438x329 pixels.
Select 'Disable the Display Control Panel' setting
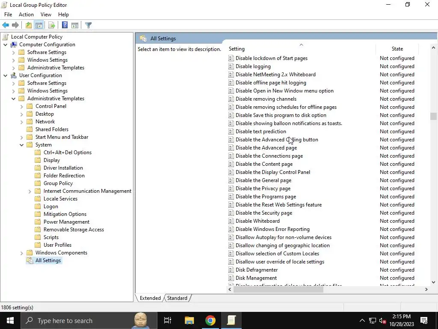click(x=273, y=172)
